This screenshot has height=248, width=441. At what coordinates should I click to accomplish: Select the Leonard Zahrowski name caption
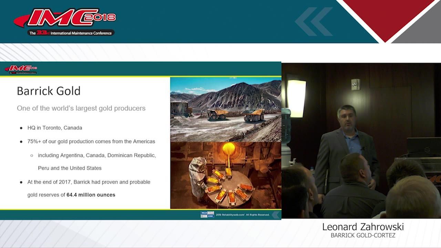click(363, 227)
